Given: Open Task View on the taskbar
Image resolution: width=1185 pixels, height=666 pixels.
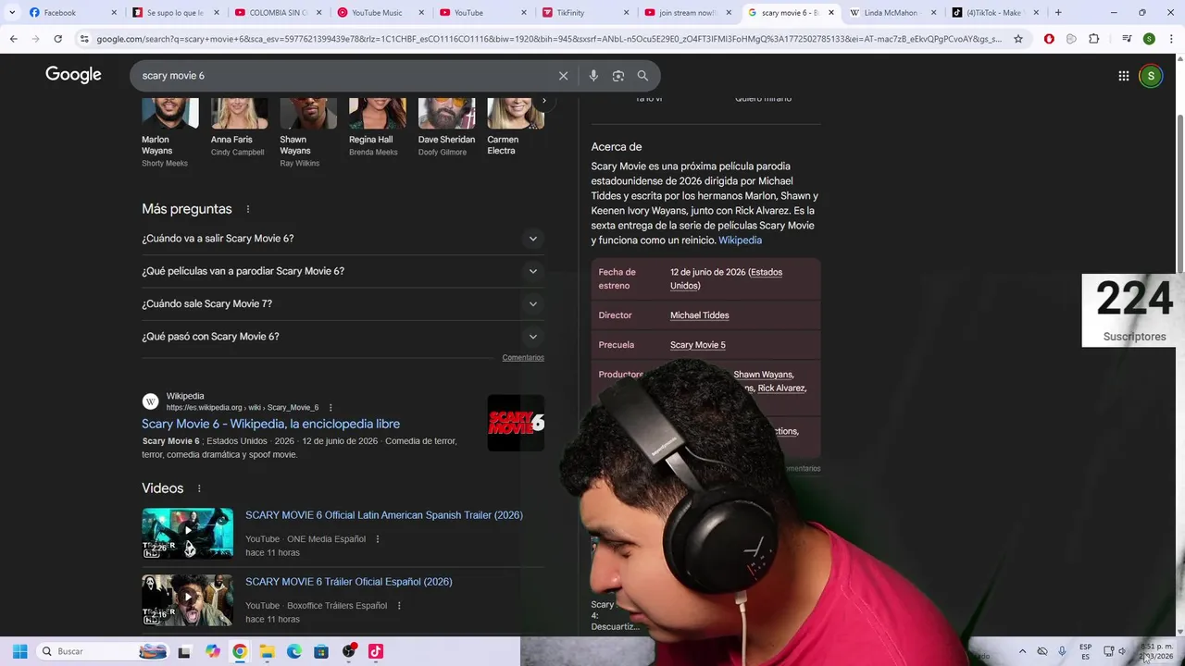Looking at the screenshot, I should (184, 651).
